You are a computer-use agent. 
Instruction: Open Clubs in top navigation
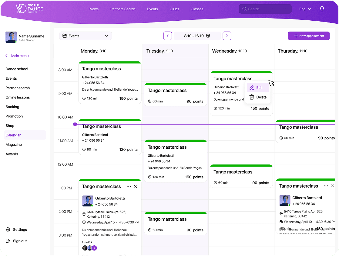tap(174, 9)
